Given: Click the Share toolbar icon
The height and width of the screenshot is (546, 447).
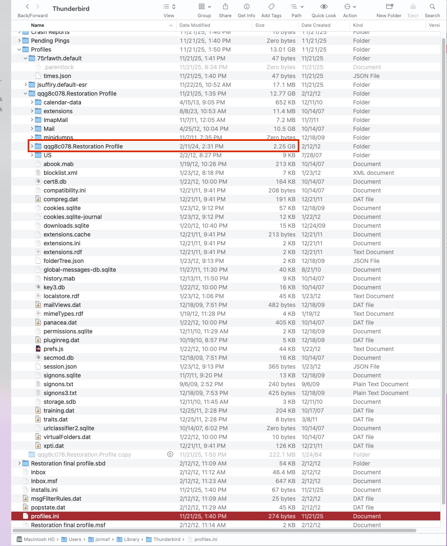Looking at the screenshot, I should (225, 7).
